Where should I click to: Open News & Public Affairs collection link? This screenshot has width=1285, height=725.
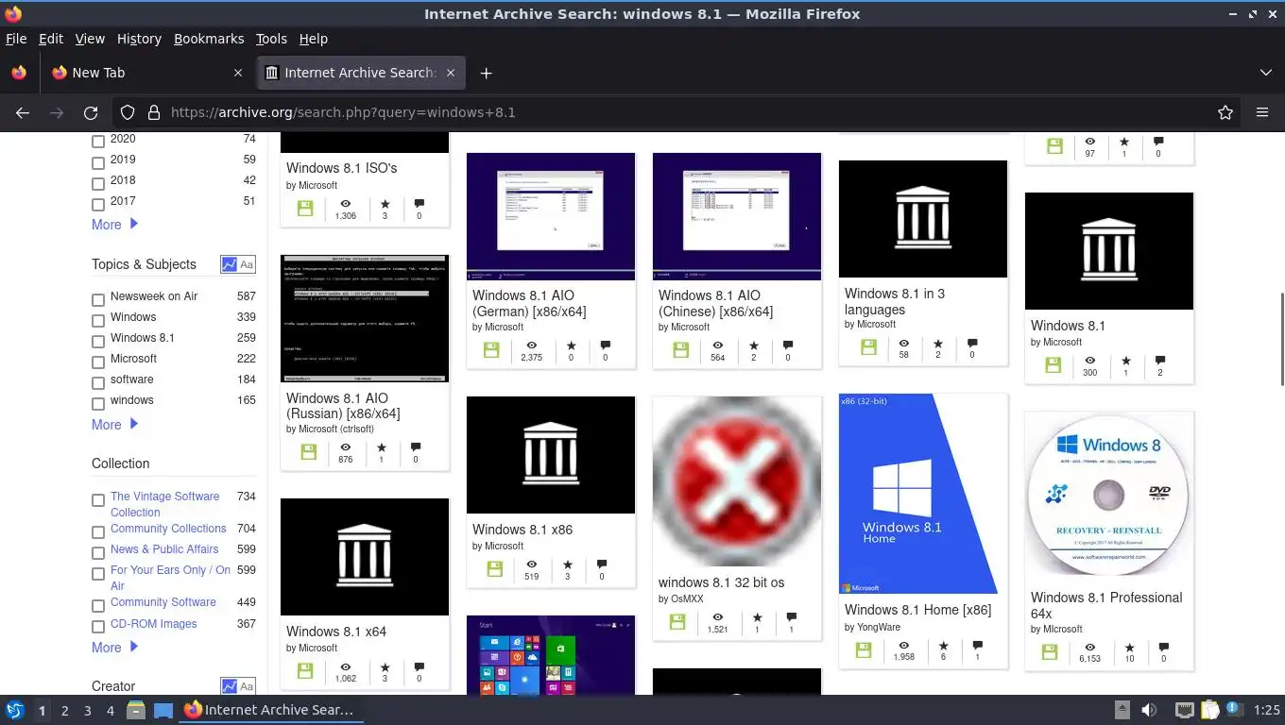164,549
